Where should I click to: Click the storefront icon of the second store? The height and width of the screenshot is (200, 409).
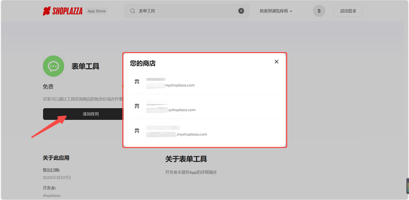pos(137,106)
